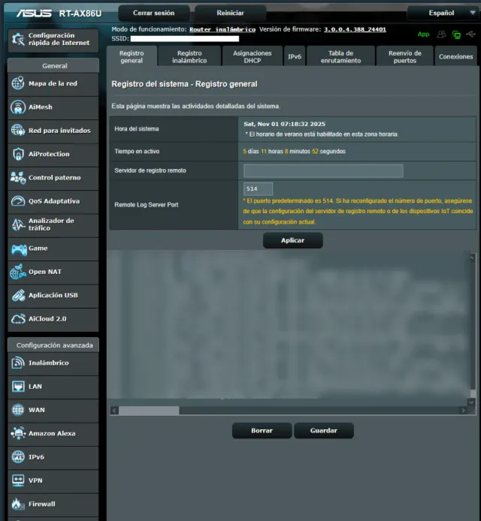Switch to the Registro inalámbrico tab
Screen dimensions: 481x521
tap(189, 56)
